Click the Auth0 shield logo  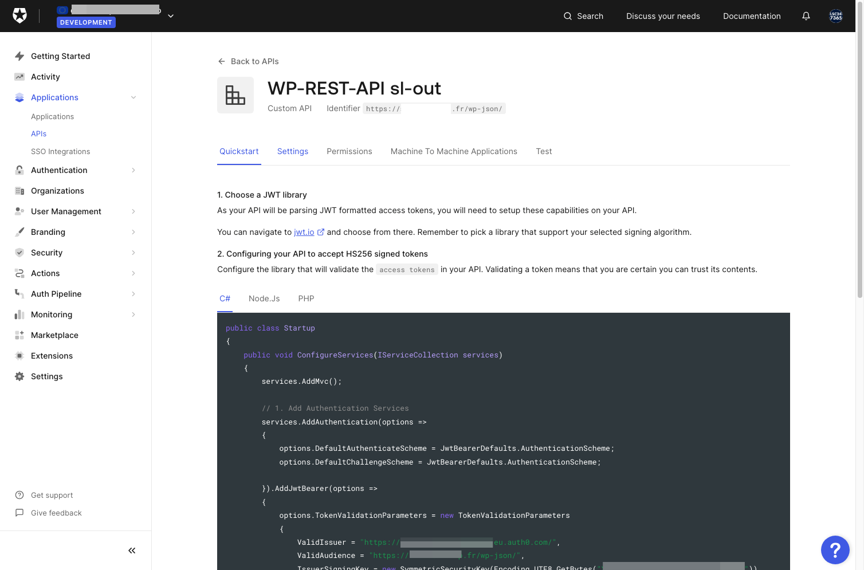click(x=19, y=16)
